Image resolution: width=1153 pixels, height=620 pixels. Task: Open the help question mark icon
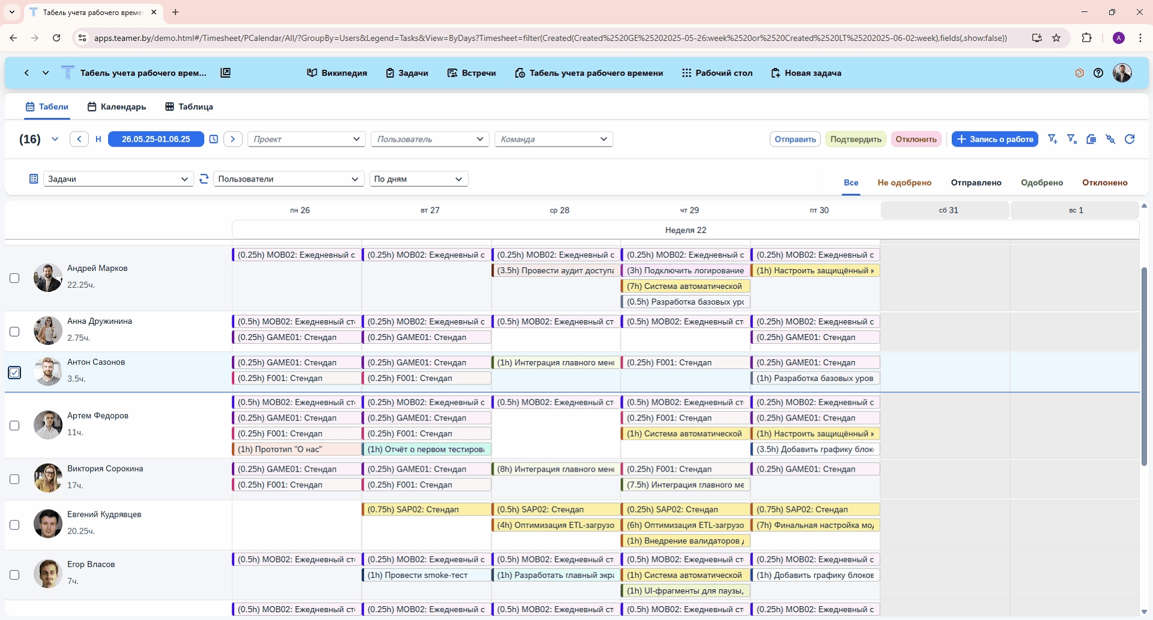tap(1098, 73)
